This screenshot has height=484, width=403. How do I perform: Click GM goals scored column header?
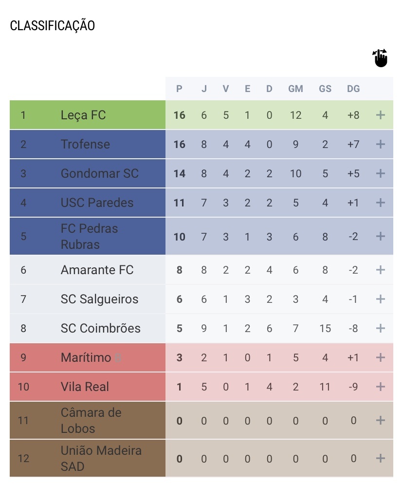(295, 89)
